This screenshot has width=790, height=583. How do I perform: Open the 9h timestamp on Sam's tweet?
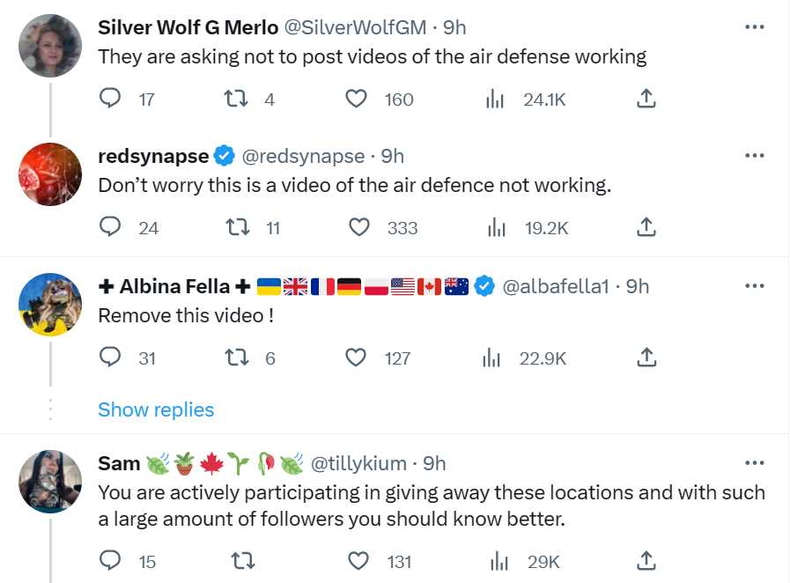tap(435, 463)
